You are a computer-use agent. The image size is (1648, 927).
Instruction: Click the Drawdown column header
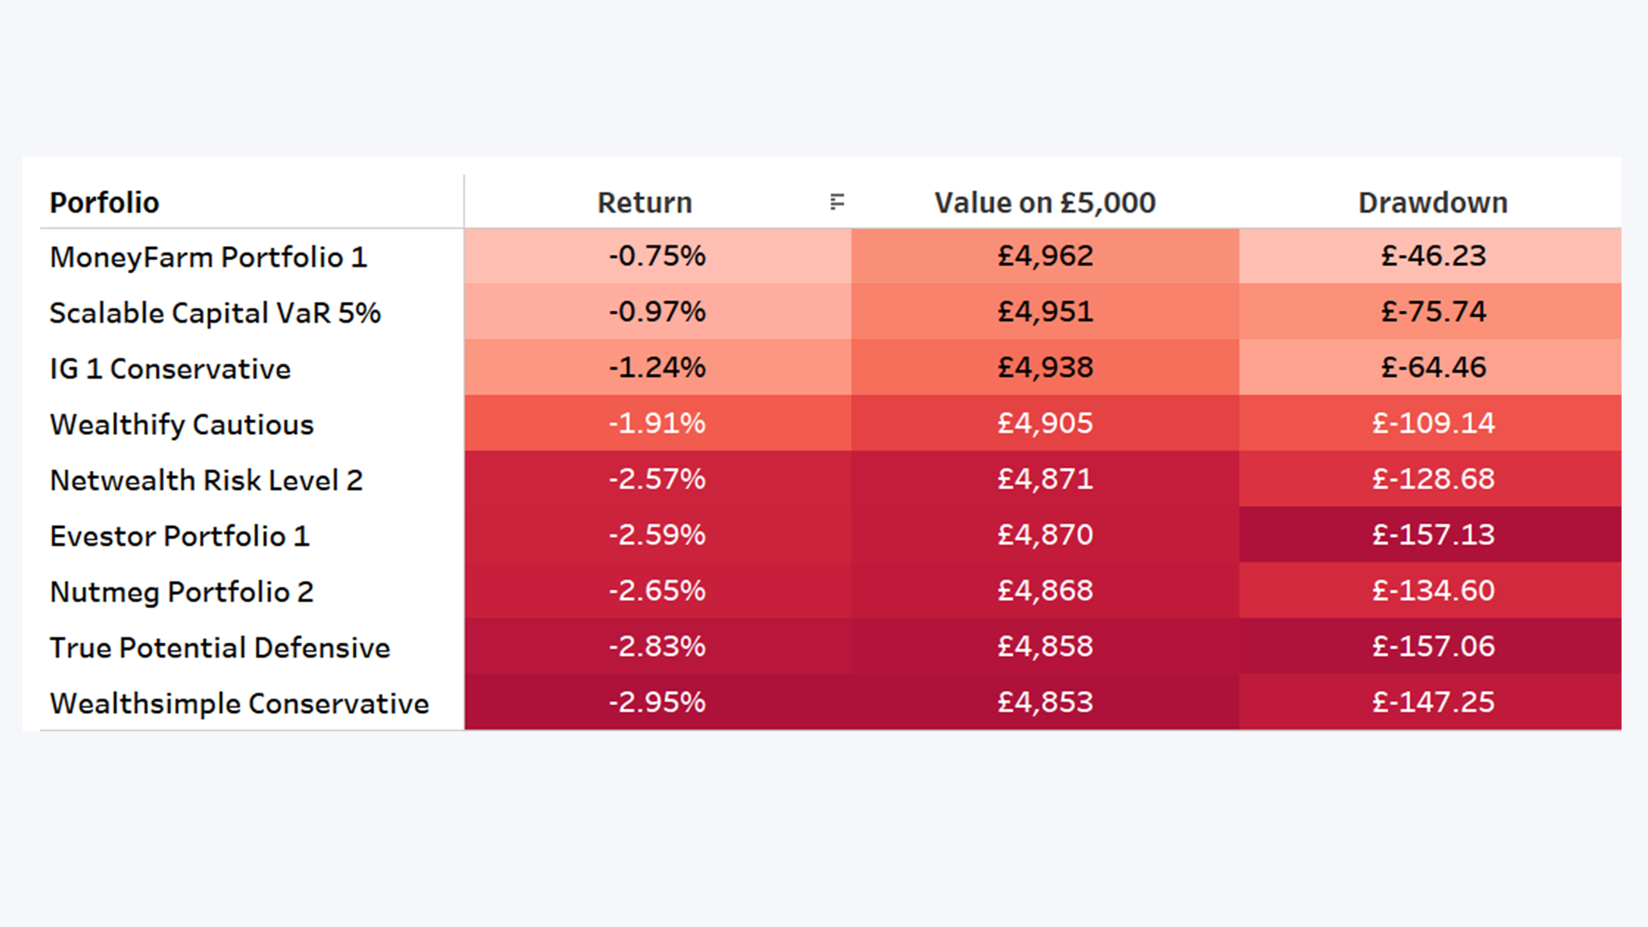[x=1433, y=203]
